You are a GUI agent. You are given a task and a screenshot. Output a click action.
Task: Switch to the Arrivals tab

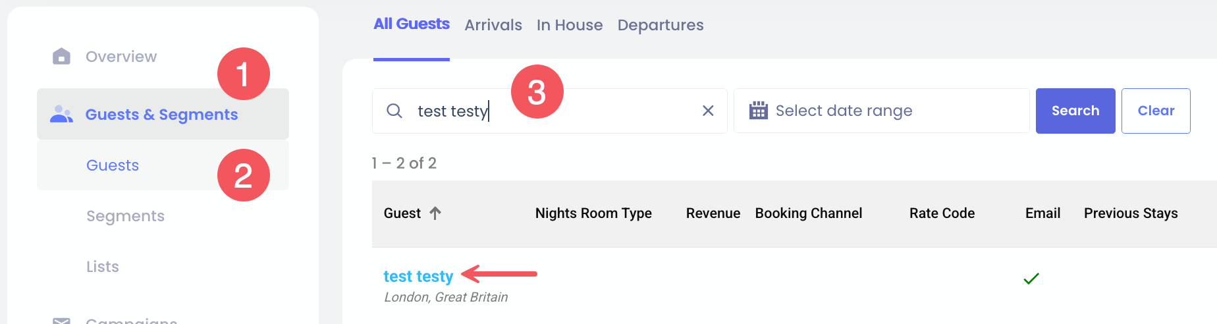click(x=493, y=25)
